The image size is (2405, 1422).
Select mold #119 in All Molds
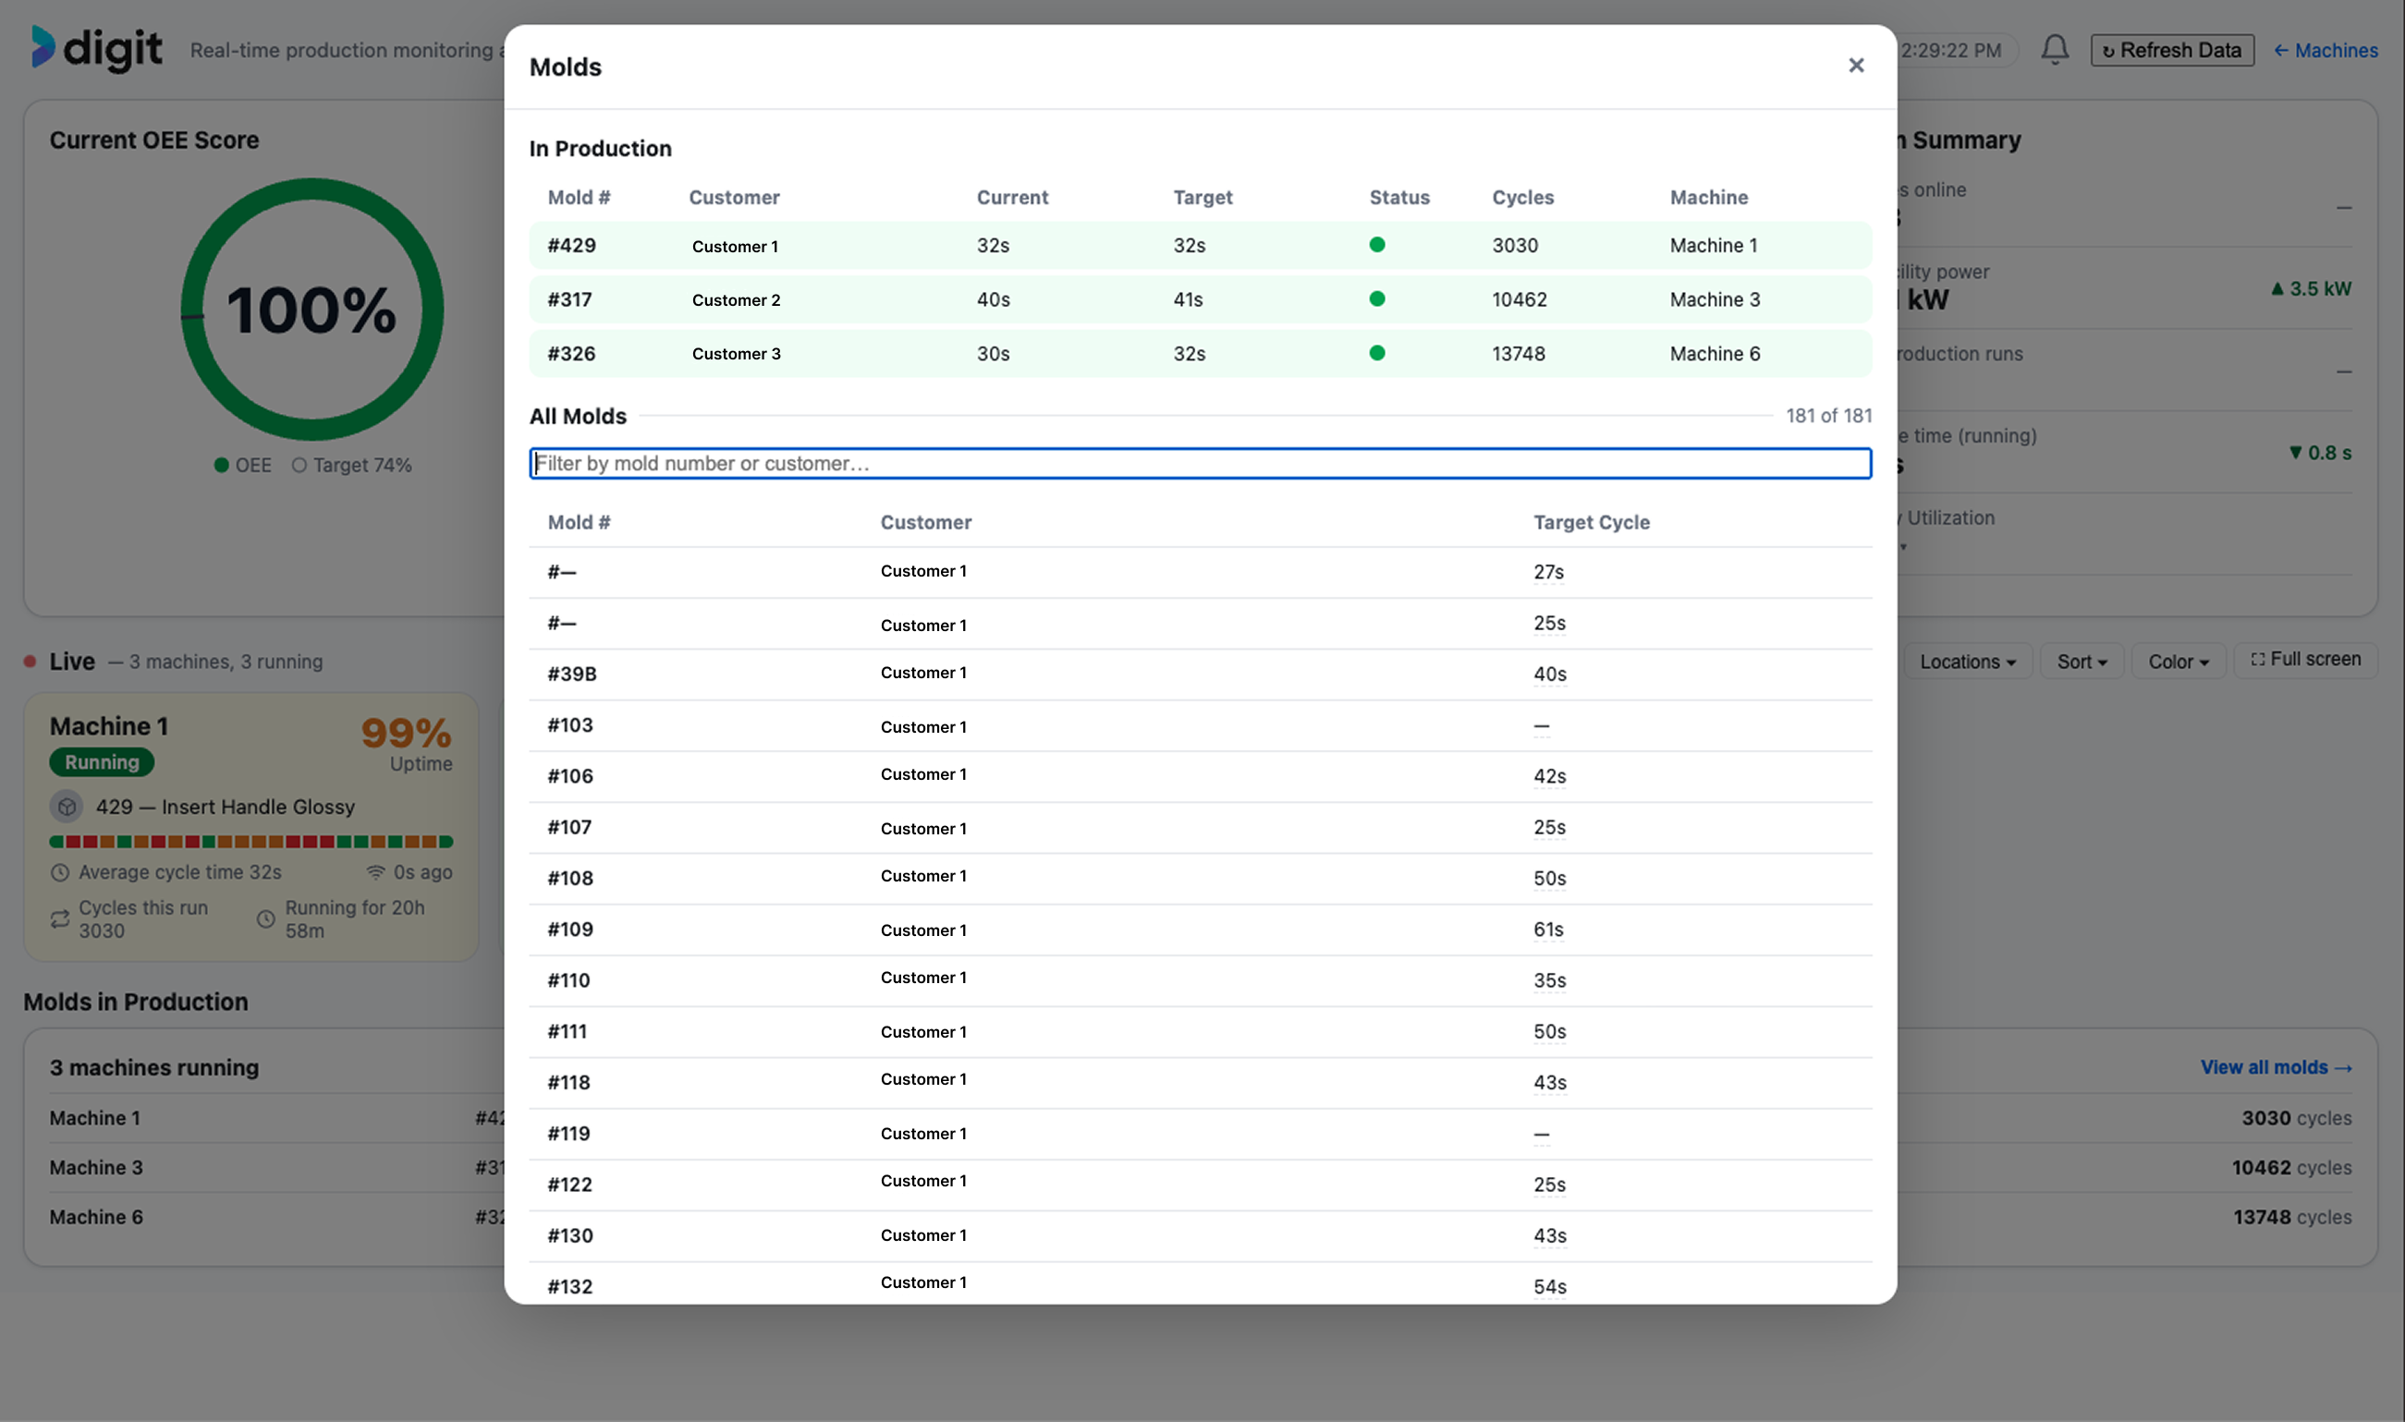pyautogui.click(x=1200, y=1134)
